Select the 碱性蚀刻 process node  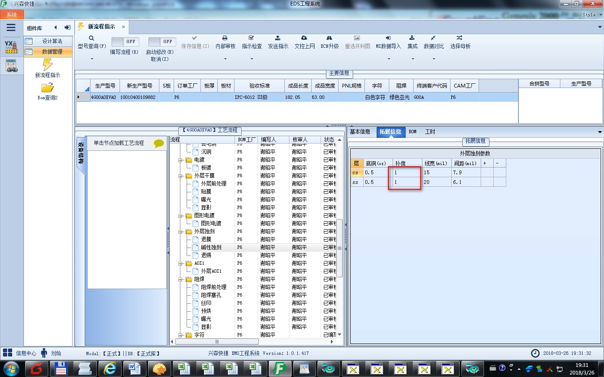(211, 248)
